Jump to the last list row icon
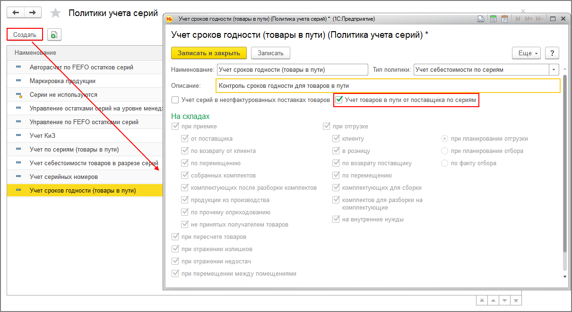 pyautogui.click(x=517, y=300)
